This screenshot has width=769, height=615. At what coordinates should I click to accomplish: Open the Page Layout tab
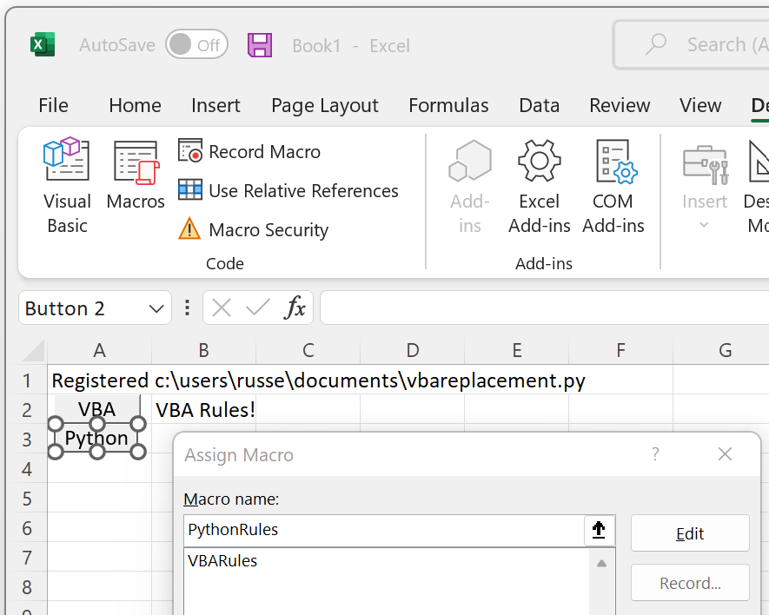[x=325, y=105]
